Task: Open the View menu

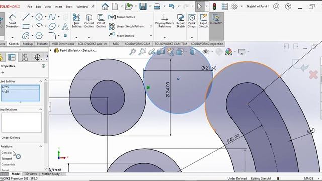Action: pyautogui.click(x=48, y=7)
